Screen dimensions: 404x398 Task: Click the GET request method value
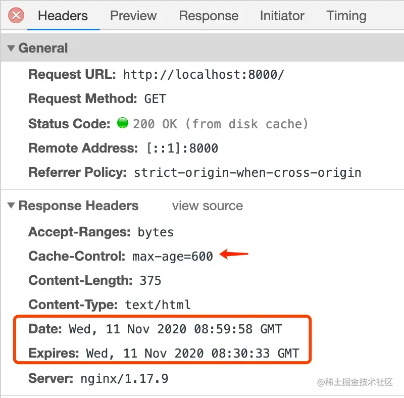(155, 99)
